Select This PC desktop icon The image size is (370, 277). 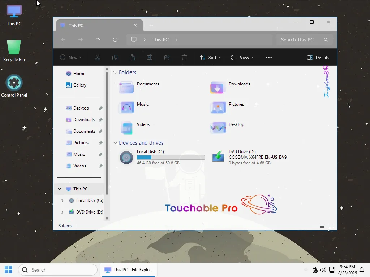coord(14,15)
